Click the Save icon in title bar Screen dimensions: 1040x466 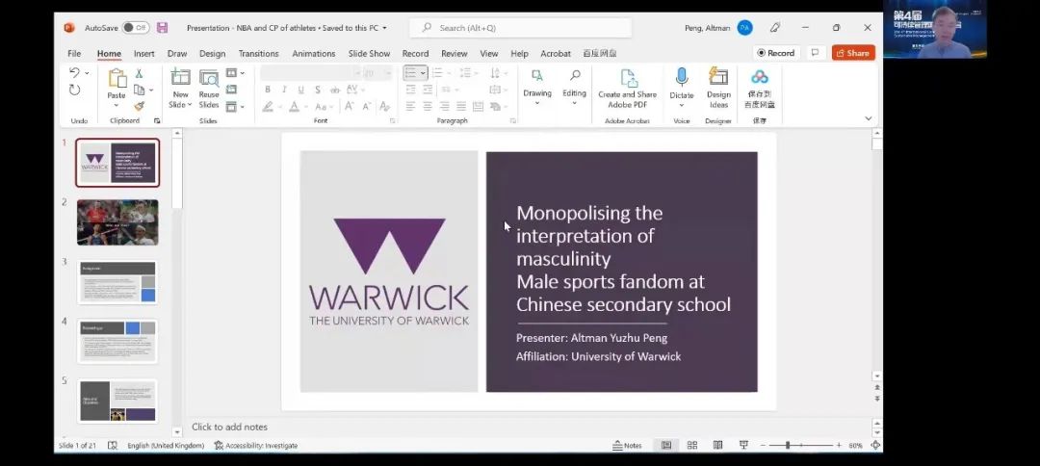point(162,28)
